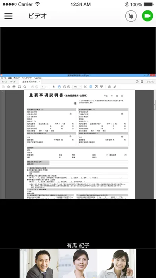The height and width of the screenshot is (278, 156).
Task: Click the サインイン link
Action: 150,82
